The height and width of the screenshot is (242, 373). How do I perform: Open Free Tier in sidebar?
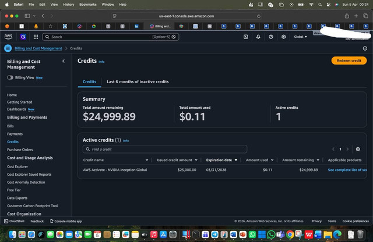tap(14, 190)
